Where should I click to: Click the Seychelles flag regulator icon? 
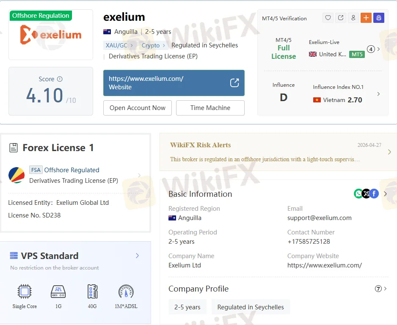coord(17,175)
